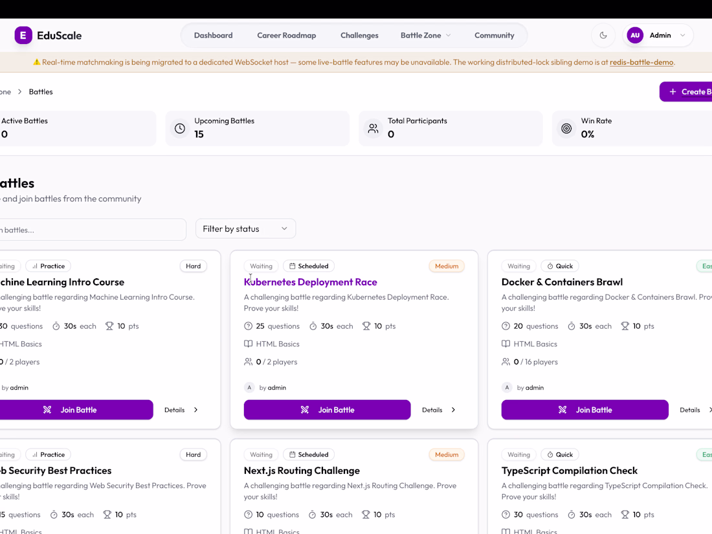712x534 pixels.
Task: Click the admin author avatar on Docker card
Action: [x=507, y=387]
